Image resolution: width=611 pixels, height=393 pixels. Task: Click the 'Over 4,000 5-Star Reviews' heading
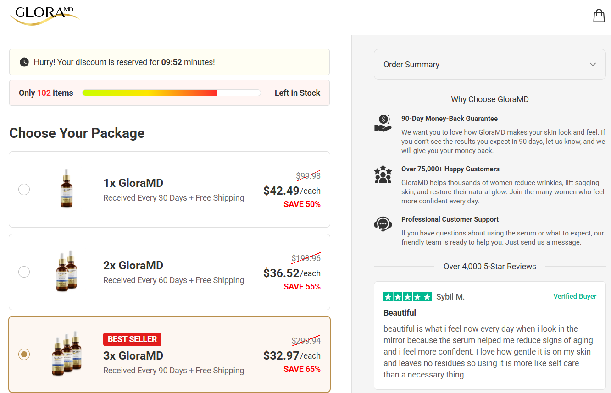tap(490, 267)
